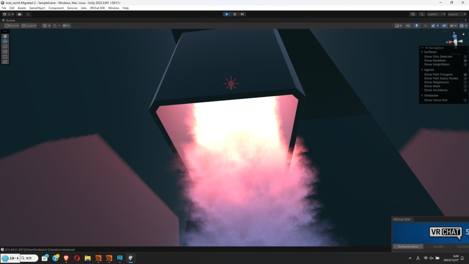Open the notifications bell in system tray

[x=462, y=258]
